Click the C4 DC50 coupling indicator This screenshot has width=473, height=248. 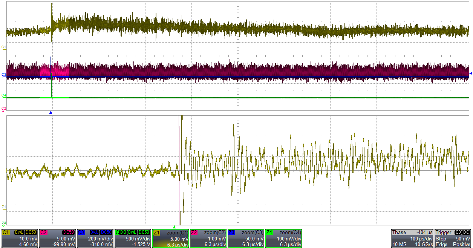pyautogui.click(x=145, y=233)
